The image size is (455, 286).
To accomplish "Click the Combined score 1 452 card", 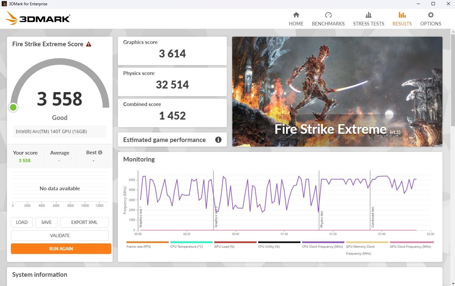I will [x=172, y=113].
